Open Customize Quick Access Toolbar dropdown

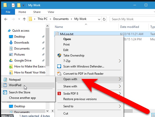[x=24, y=5]
